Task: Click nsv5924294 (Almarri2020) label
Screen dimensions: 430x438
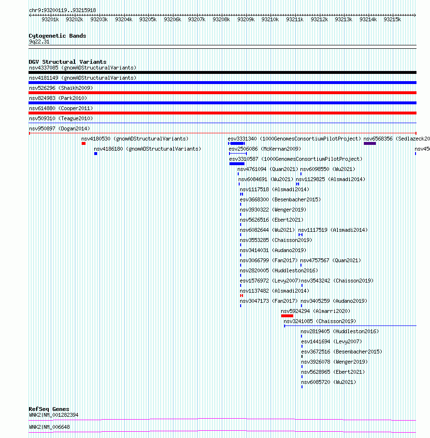Action: (315, 311)
